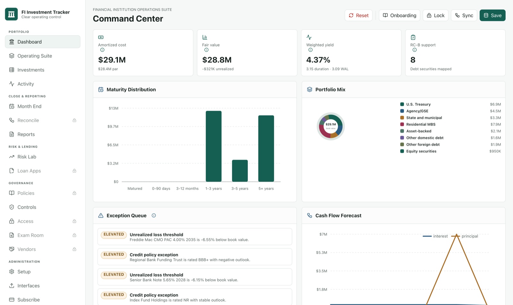Click the Loan Apps lock icon
Image resolution: width=513 pixels, height=305 pixels.
click(74, 171)
